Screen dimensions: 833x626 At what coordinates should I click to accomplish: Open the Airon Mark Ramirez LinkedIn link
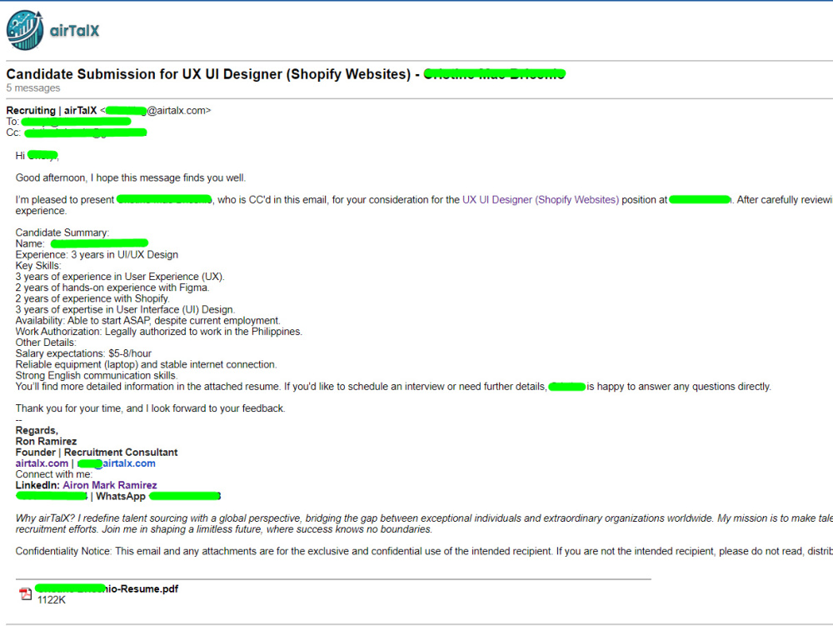(110, 485)
